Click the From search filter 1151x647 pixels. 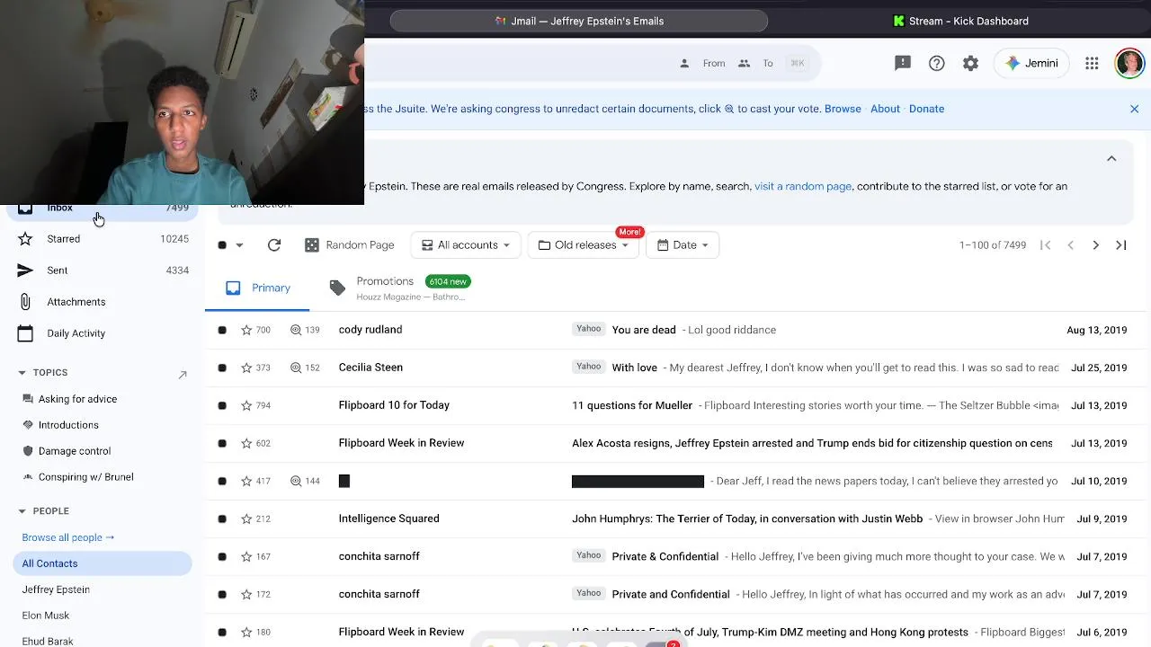coord(702,63)
